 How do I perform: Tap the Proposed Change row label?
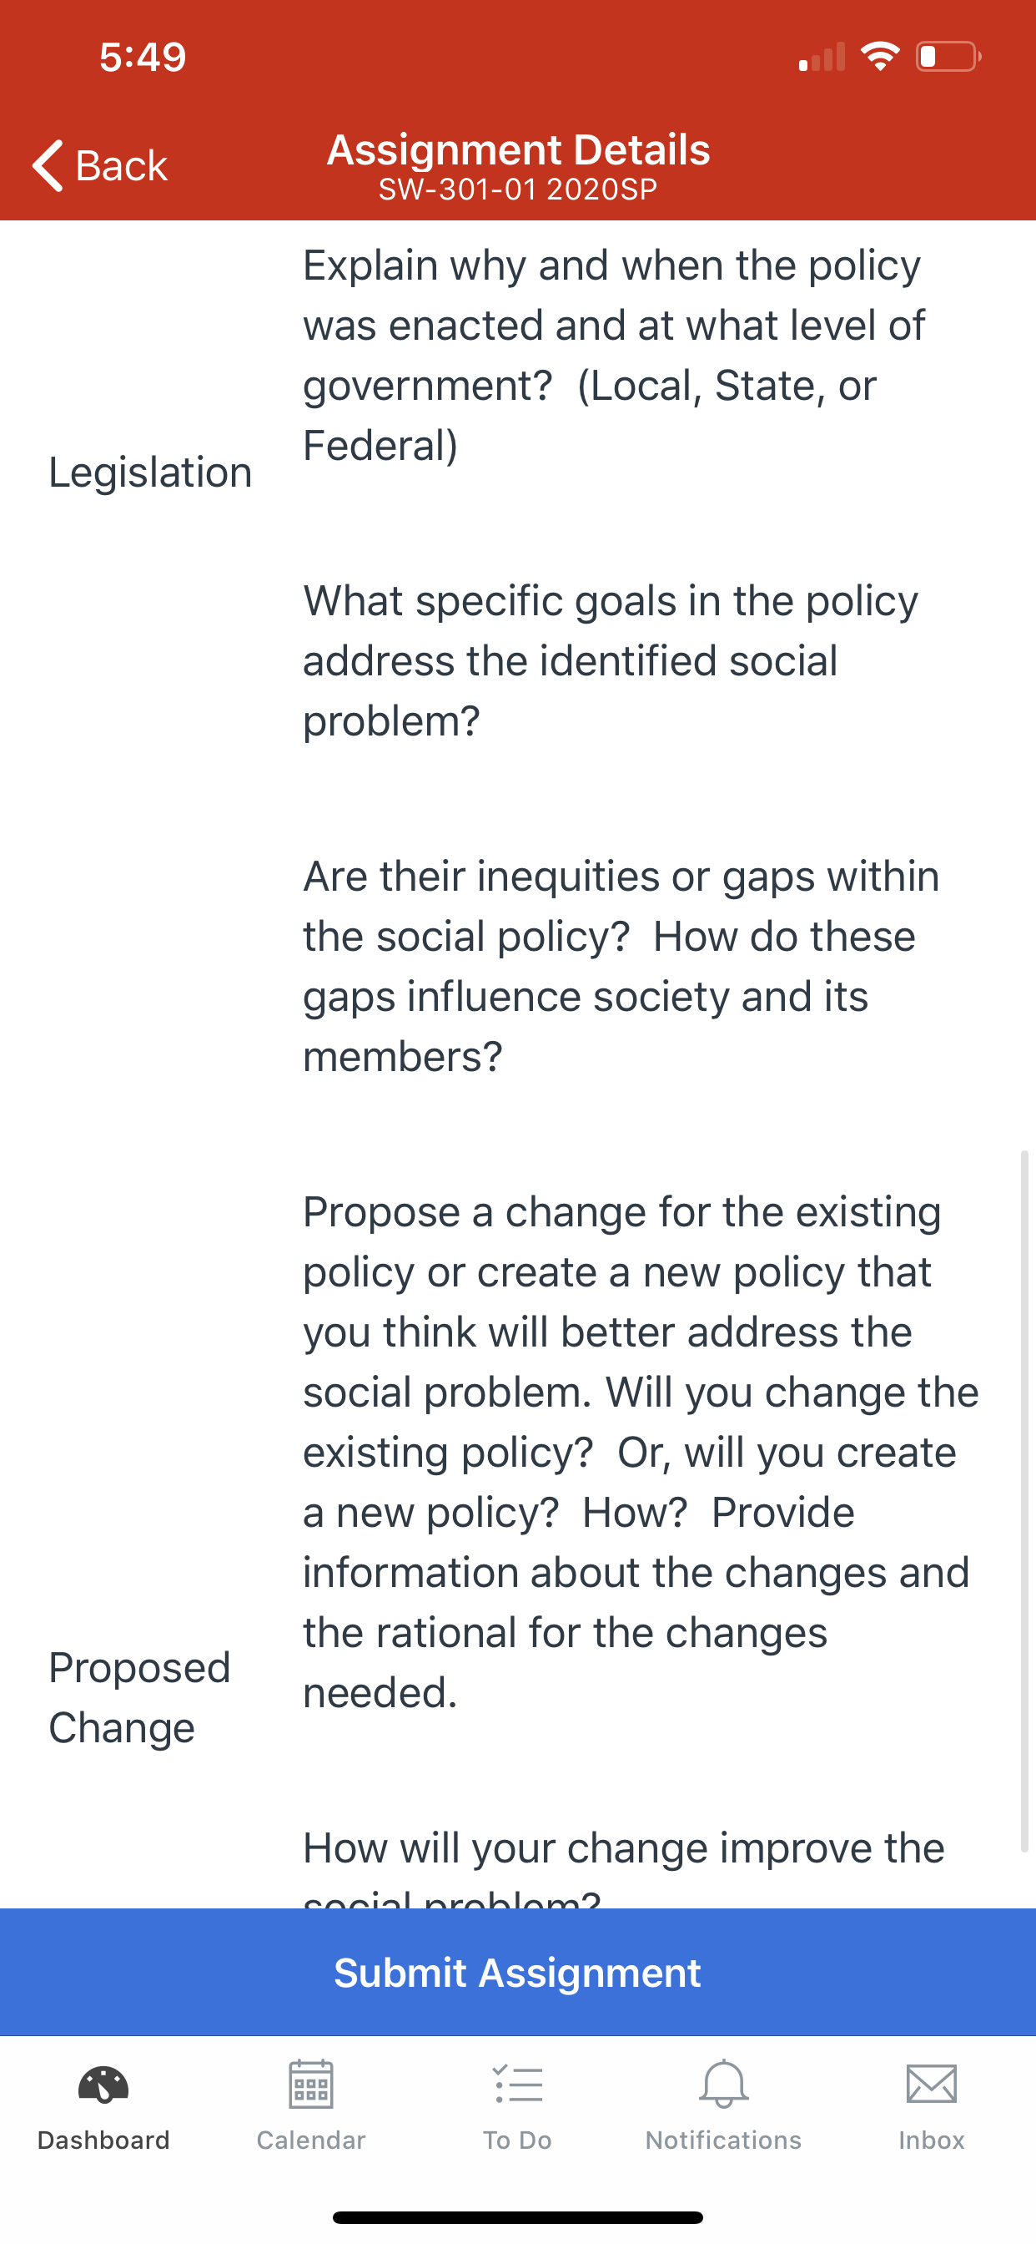[139, 1697]
